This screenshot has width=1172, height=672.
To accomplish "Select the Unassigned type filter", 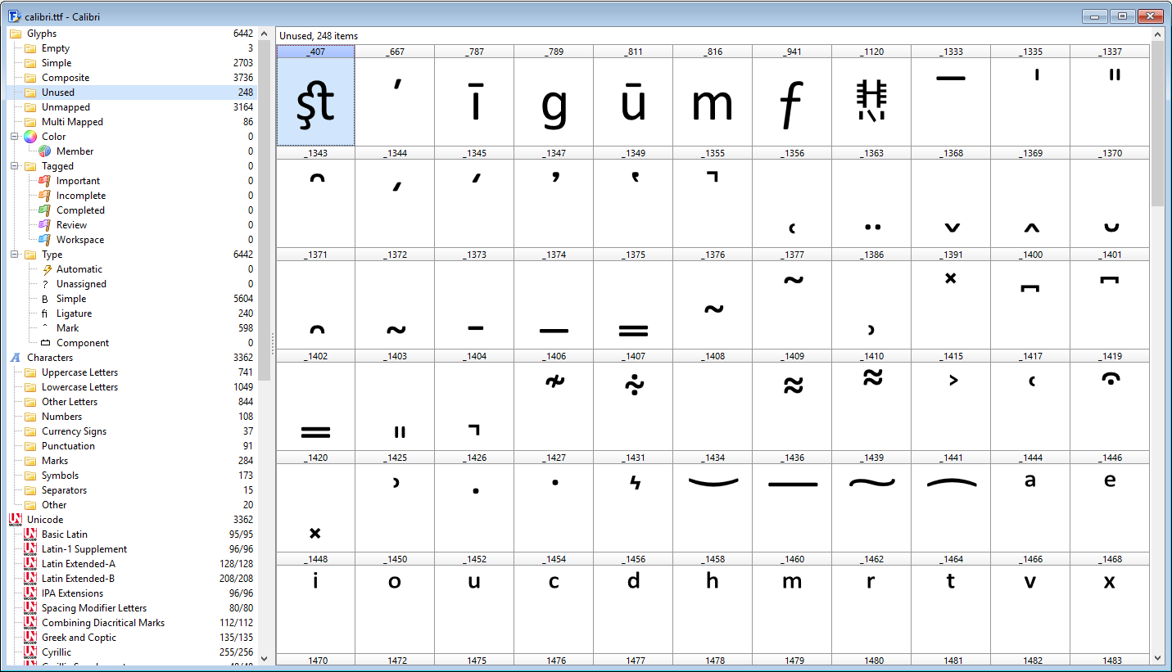I will click(131, 284).
